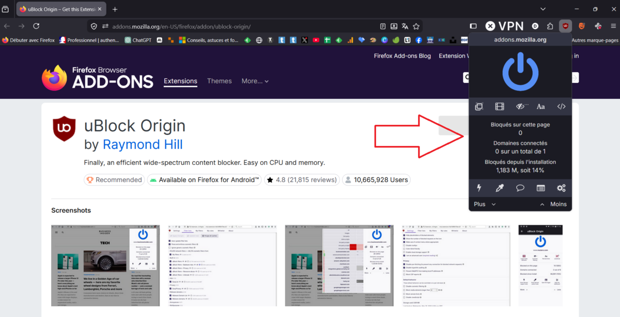The height and width of the screenshot is (317, 620).
Task: Expand uBlock panel with Plus
Action: click(x=485, y=204)
